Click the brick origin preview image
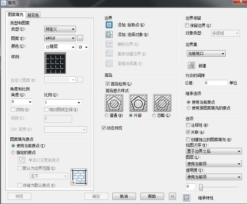 point(79,177)
